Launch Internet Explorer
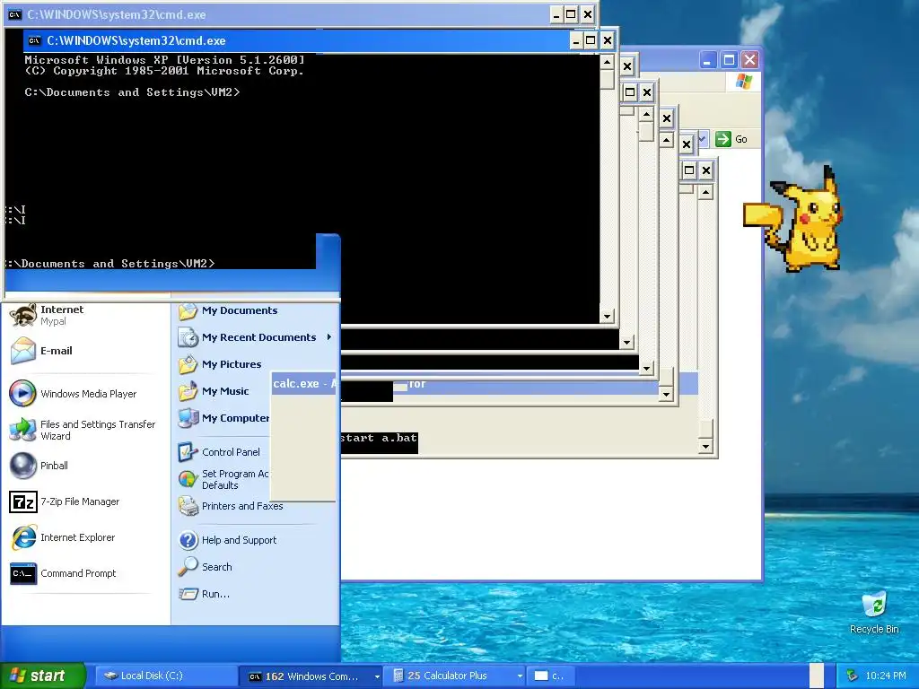The image size is (919, 689). 62,537
